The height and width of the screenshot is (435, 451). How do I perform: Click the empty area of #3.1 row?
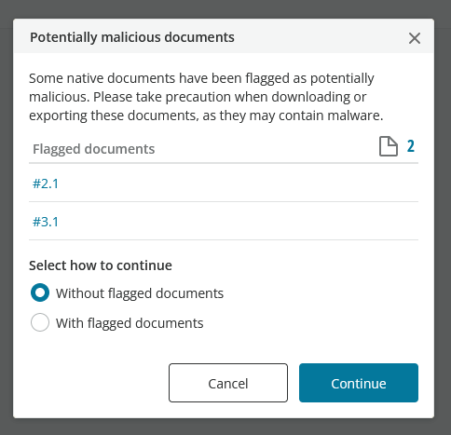coord(236,222)
